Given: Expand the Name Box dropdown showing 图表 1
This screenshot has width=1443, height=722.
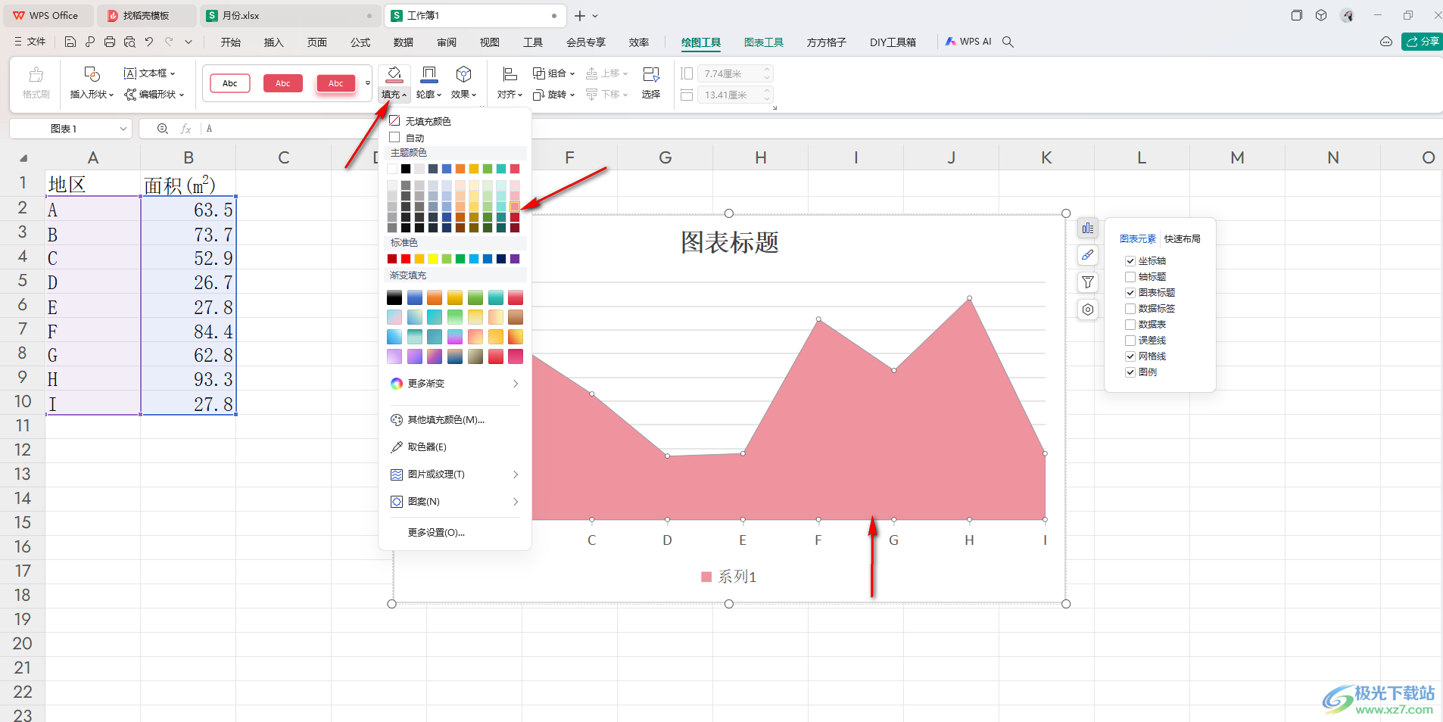Looking at the screenshot, I should (x=123, y=129).
